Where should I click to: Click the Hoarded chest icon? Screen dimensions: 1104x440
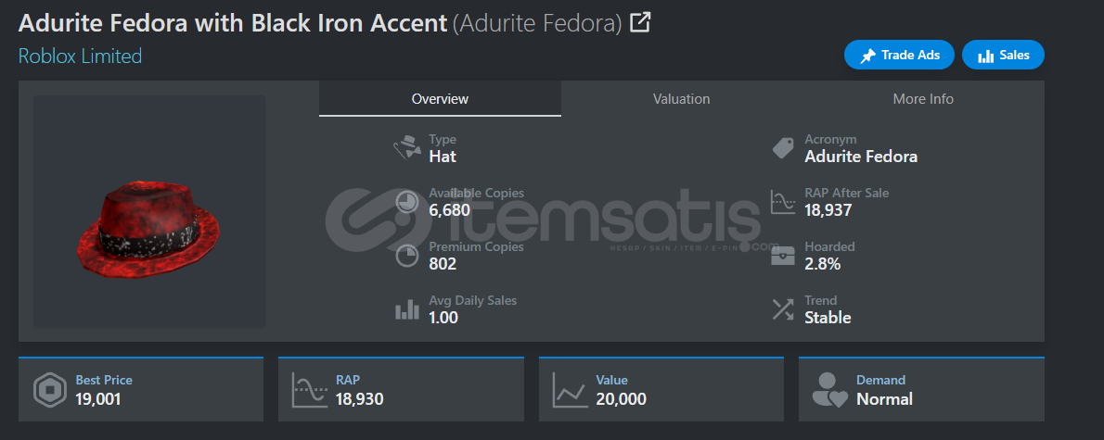(783, 256)
